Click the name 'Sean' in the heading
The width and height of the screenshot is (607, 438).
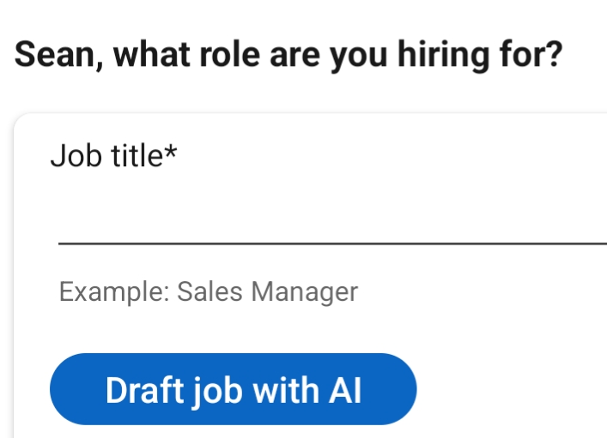[53, 56]
